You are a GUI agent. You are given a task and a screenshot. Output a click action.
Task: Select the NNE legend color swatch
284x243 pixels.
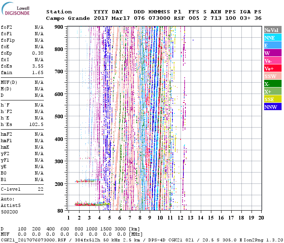point(273,38)
